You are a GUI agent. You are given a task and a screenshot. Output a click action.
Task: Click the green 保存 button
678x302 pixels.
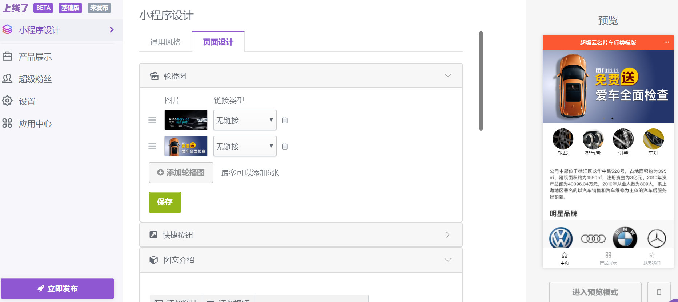click(x=165, y=202)
